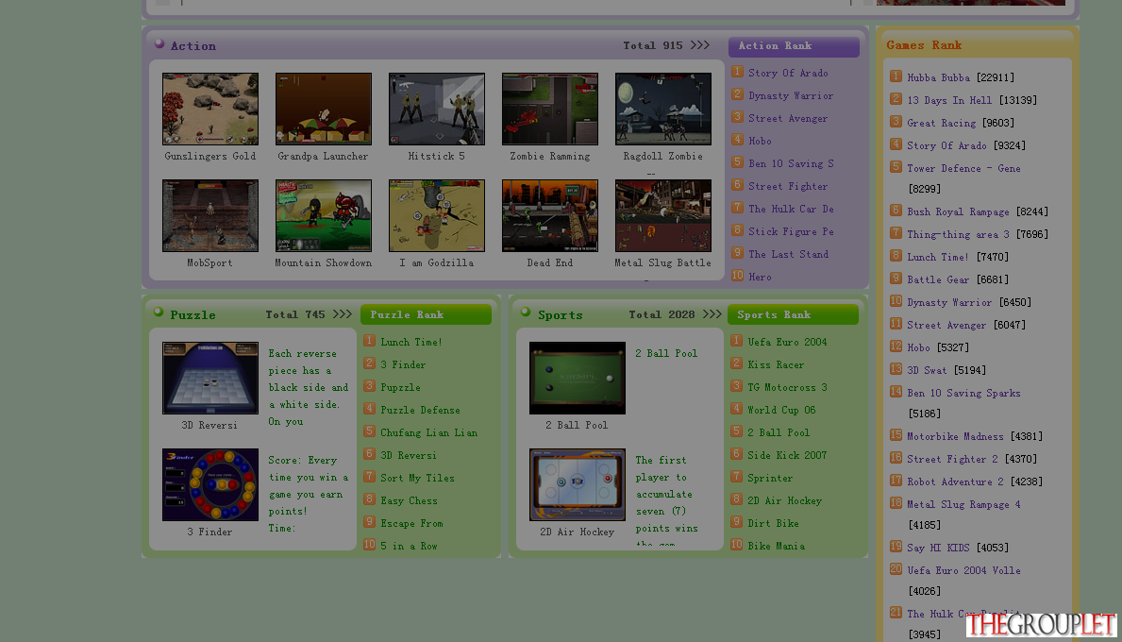Screen dimensions: 1122x642
Task: Open the Ragdoll Zombie game thumbnail
Action: 663,109
